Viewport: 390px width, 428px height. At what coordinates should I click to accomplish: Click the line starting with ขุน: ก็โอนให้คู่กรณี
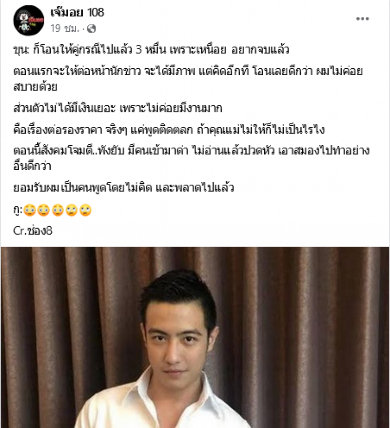pos(151,50)
